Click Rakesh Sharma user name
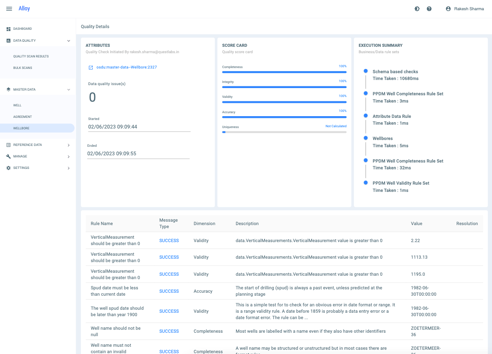Viewport: 492px width, 354px height. 469,9
